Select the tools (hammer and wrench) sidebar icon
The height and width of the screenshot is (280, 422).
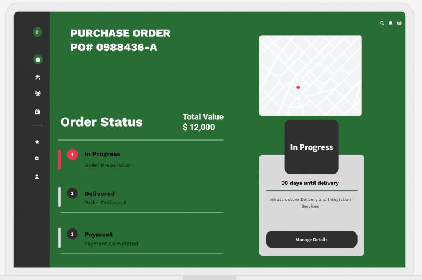click(38, 77)
